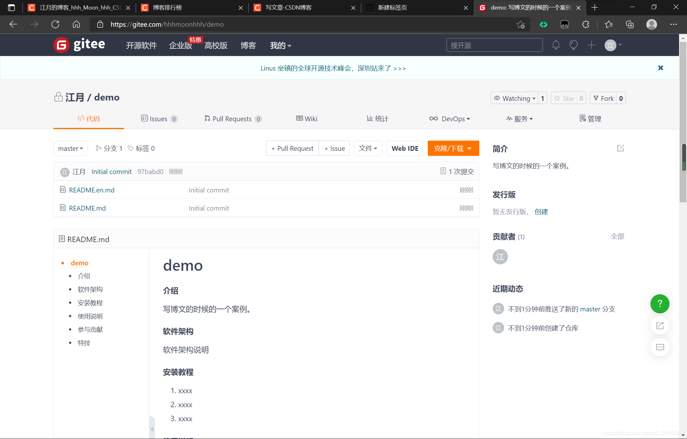
Task: Expand the master branch selector
Action: (70, 148)
